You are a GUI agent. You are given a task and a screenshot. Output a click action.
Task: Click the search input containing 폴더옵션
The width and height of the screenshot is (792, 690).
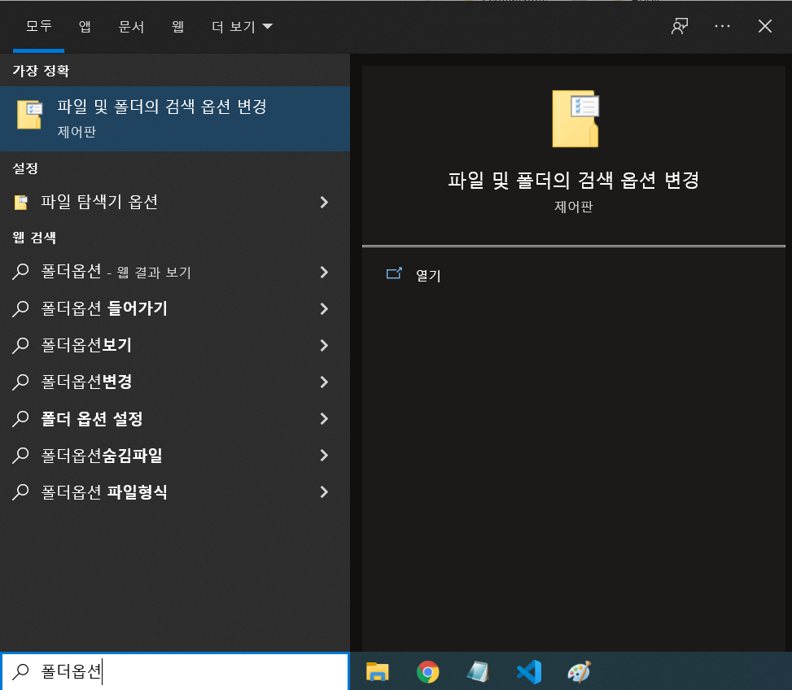click(x=175, y=671)
